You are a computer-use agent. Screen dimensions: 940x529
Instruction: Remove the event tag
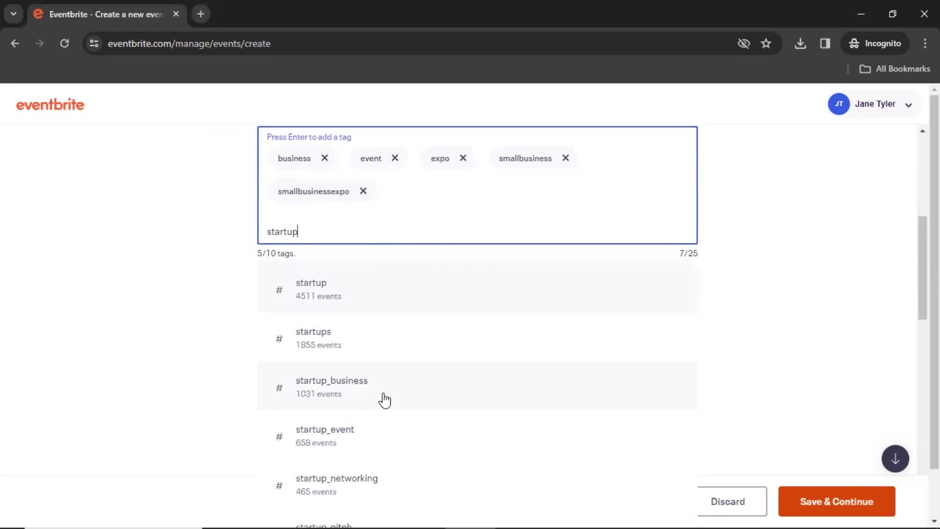click(x=395, y=158)
